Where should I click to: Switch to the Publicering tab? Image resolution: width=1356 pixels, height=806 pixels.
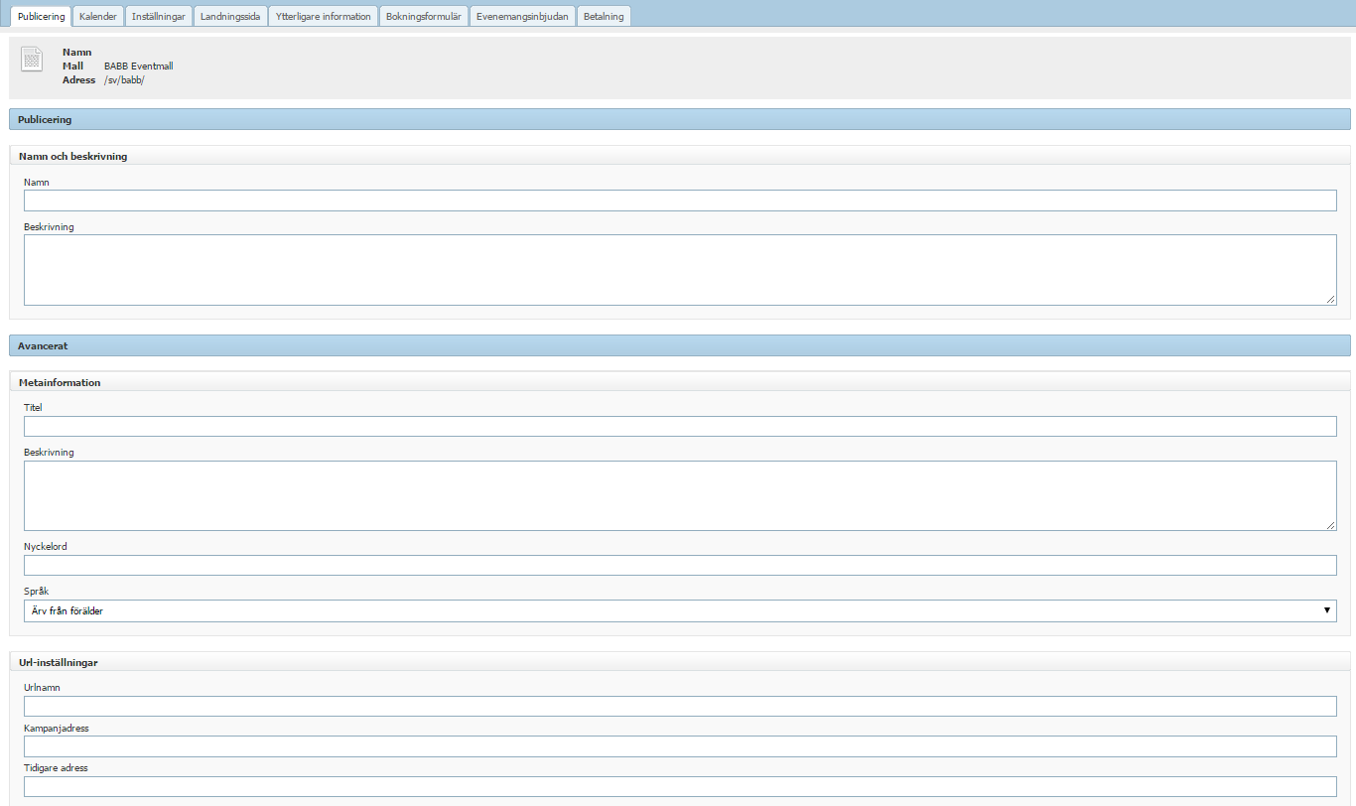pos(41,16)
